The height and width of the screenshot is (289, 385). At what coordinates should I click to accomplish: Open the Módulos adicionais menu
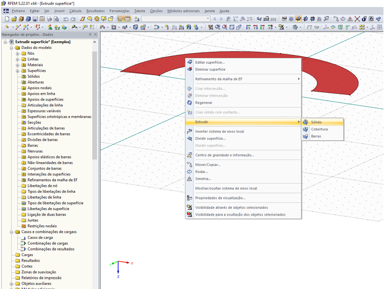pos(183,11)
